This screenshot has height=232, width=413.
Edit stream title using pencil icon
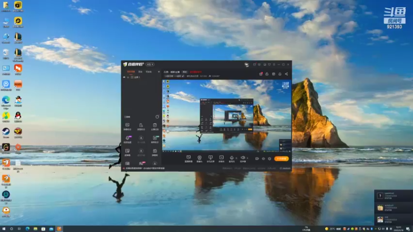point(183,76)
